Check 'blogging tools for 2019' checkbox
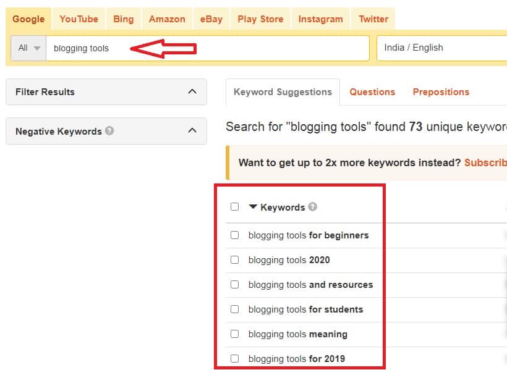The height and width of the screenshot is (370, 507). click(235, 359)
